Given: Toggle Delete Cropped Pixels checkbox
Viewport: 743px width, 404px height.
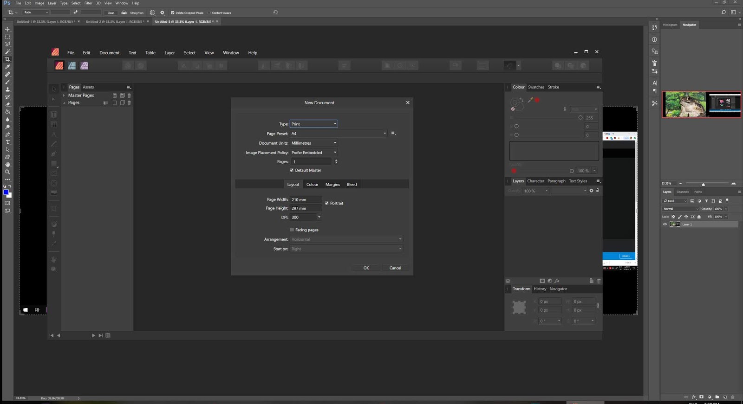Looking at the screenshot, I should click(x=173, y=13).
